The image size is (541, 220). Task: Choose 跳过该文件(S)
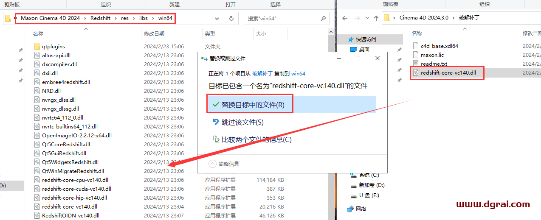pyautogui.click(x=242, y=122)
